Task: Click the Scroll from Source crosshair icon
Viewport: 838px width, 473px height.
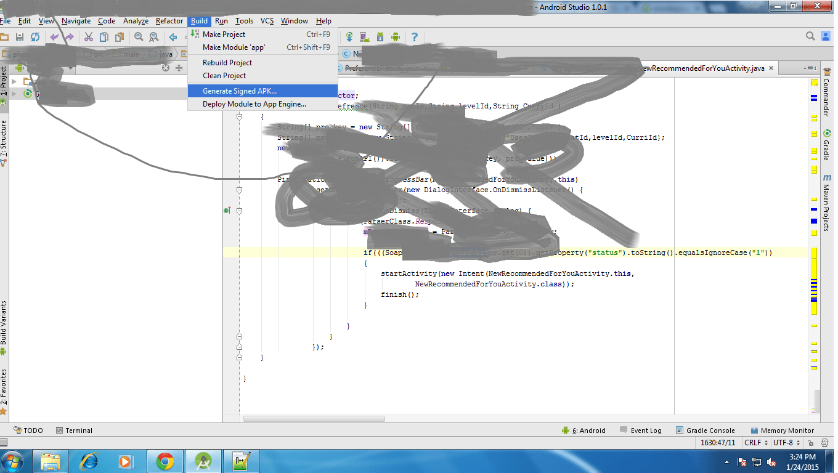Action: click(166, 68)
